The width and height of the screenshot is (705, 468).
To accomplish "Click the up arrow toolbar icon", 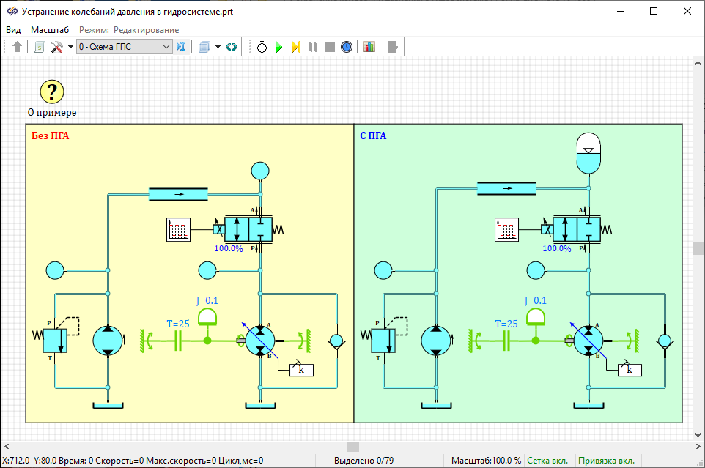I will pos(18,47).
